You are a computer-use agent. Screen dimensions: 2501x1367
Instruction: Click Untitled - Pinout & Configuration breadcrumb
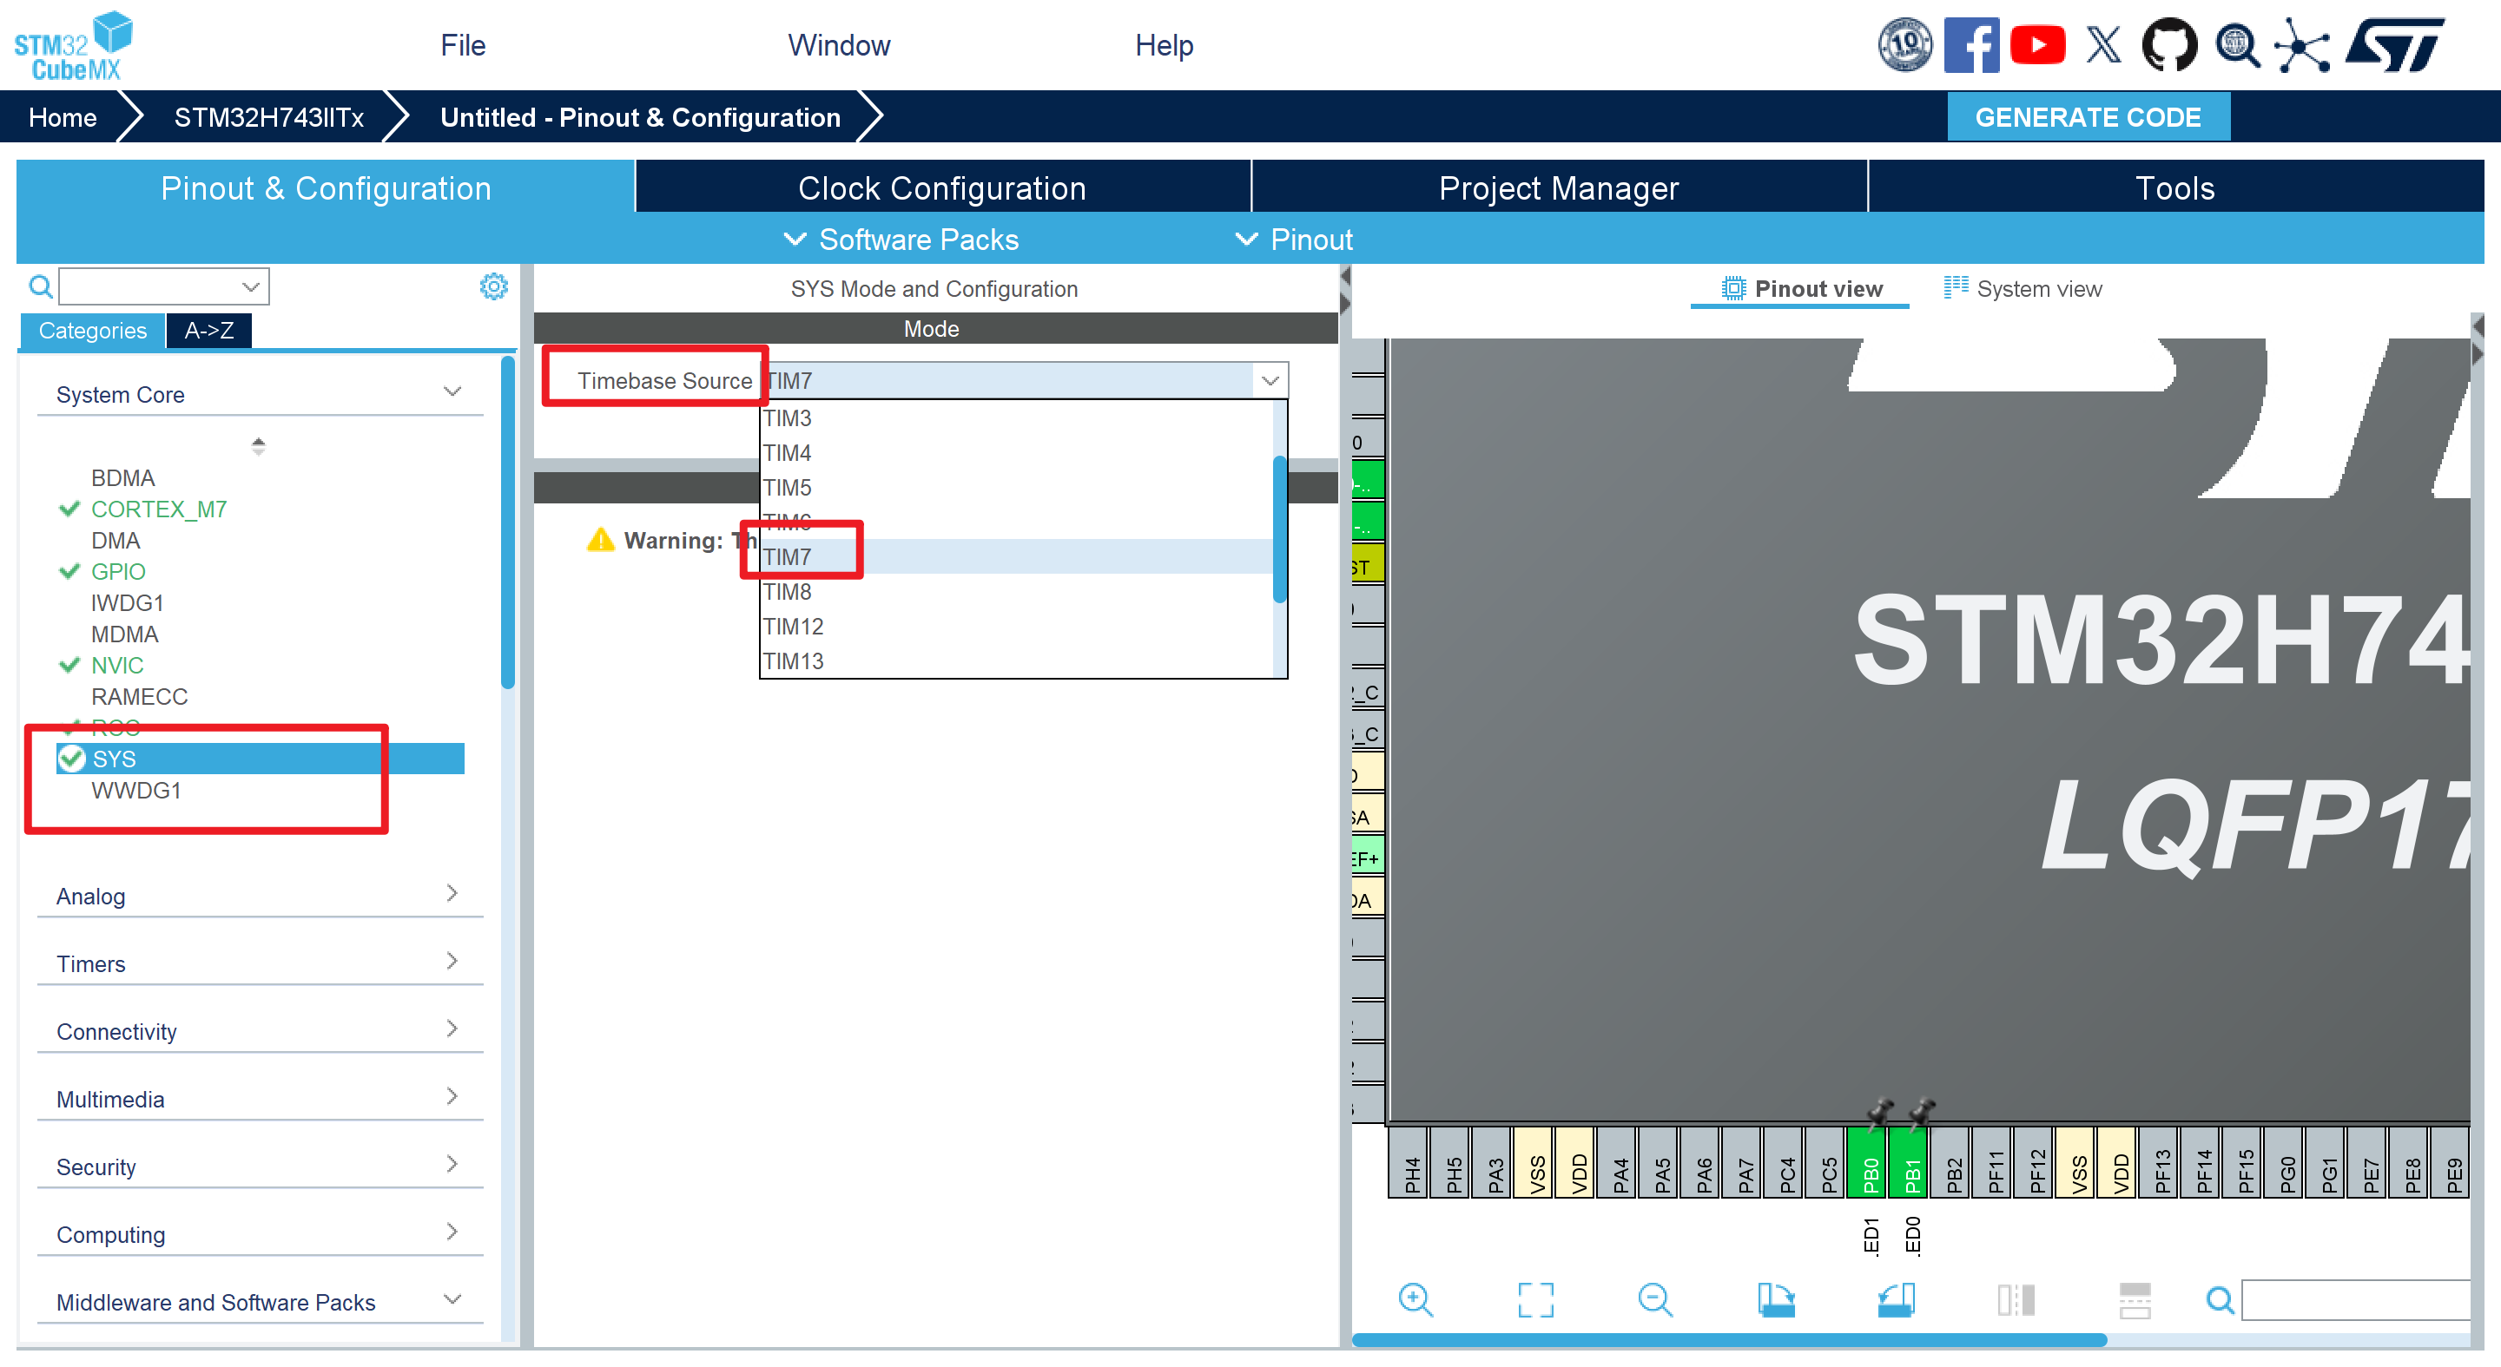[x=641, y=117]
